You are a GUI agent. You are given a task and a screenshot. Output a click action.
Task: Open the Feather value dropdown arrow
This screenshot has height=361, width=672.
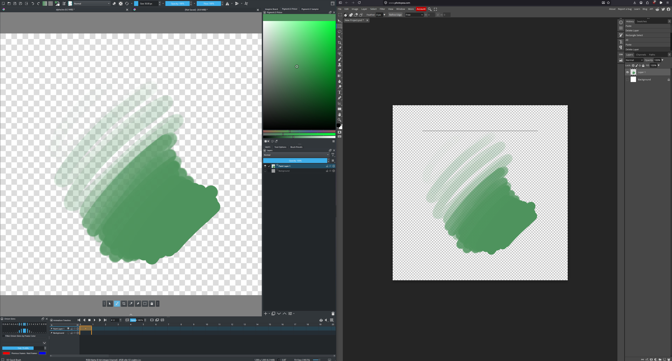(x=384, y=15)
